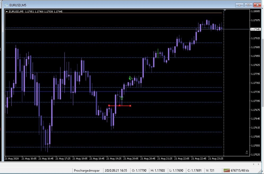Click the current price label 1.17945
The image size is (264, 174).
[x=256, y=29]
